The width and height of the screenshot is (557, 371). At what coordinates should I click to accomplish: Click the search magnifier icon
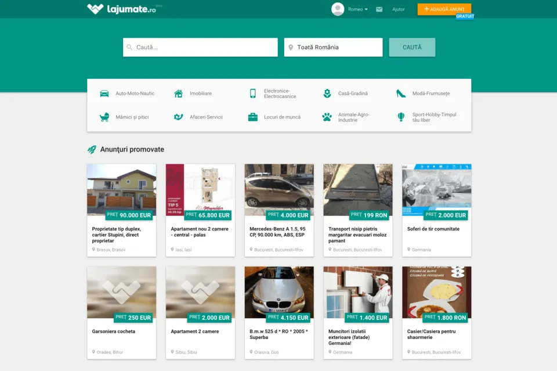click(129, 47)
